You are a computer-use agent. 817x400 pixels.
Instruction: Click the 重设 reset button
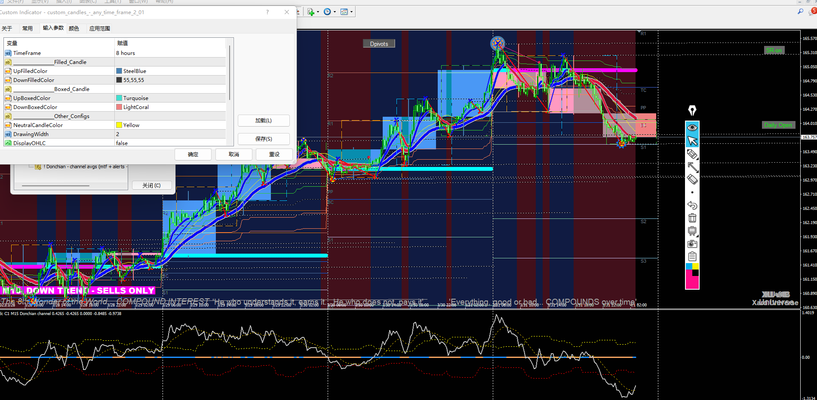pyautogui.click(x=274, y=155)
